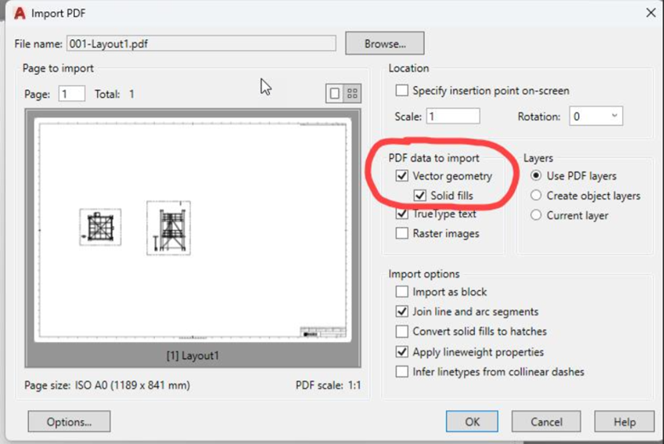The height and width of the screenshot is (444, 664).
Task: Click the Scale input field
Action: pyautogui.click(x=453, y=116)
